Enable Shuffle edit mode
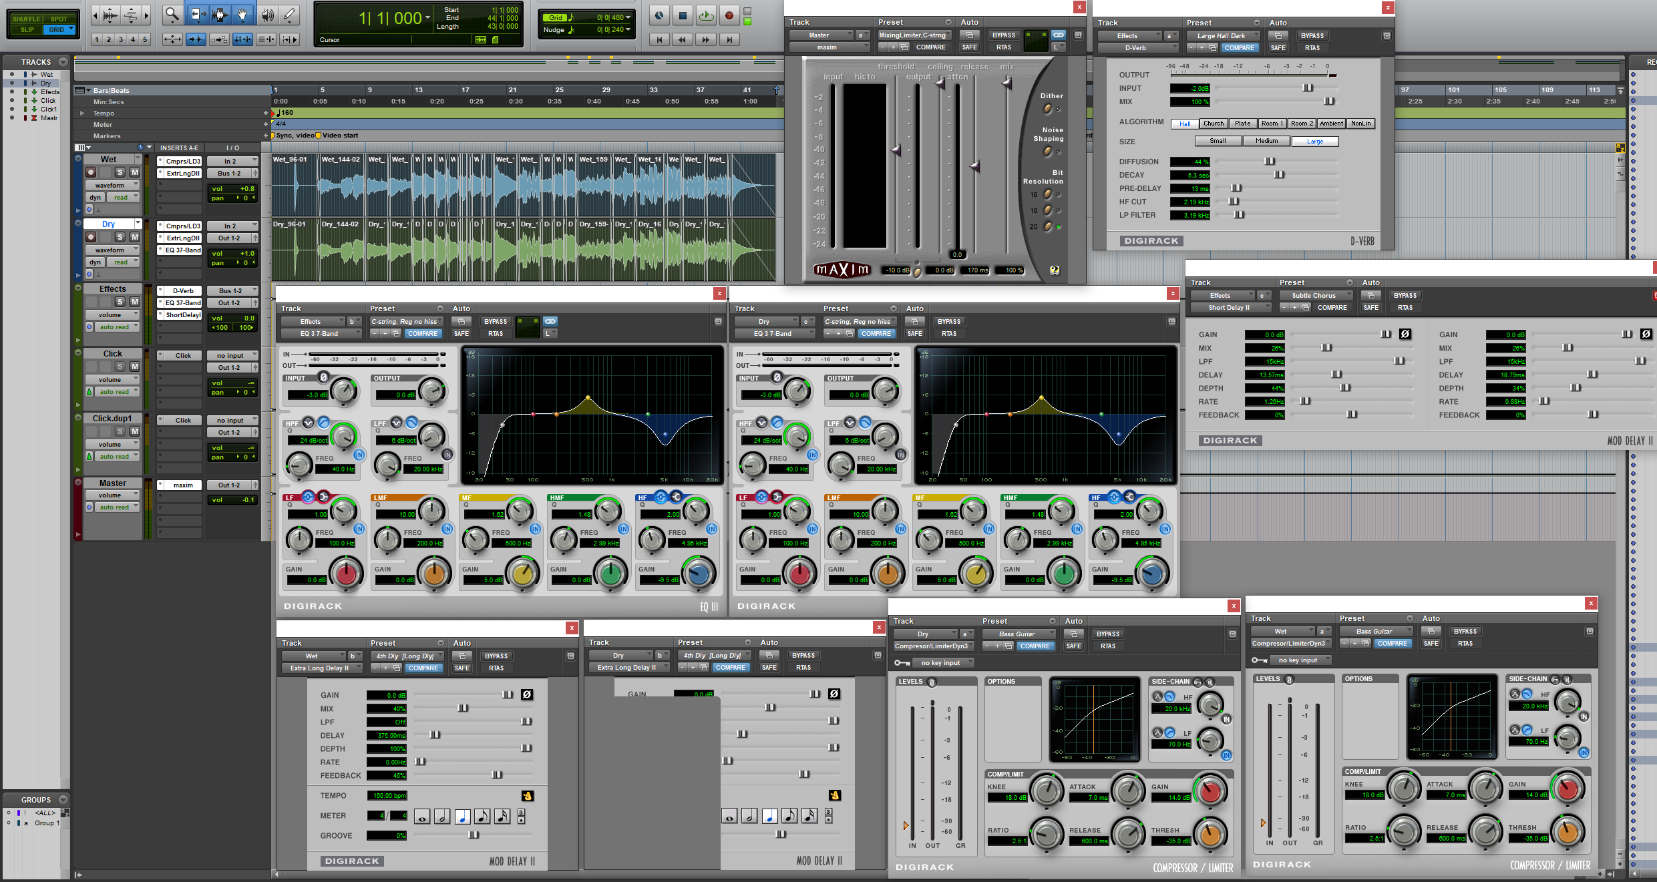 pyautogui.click(x=26, y=19)
